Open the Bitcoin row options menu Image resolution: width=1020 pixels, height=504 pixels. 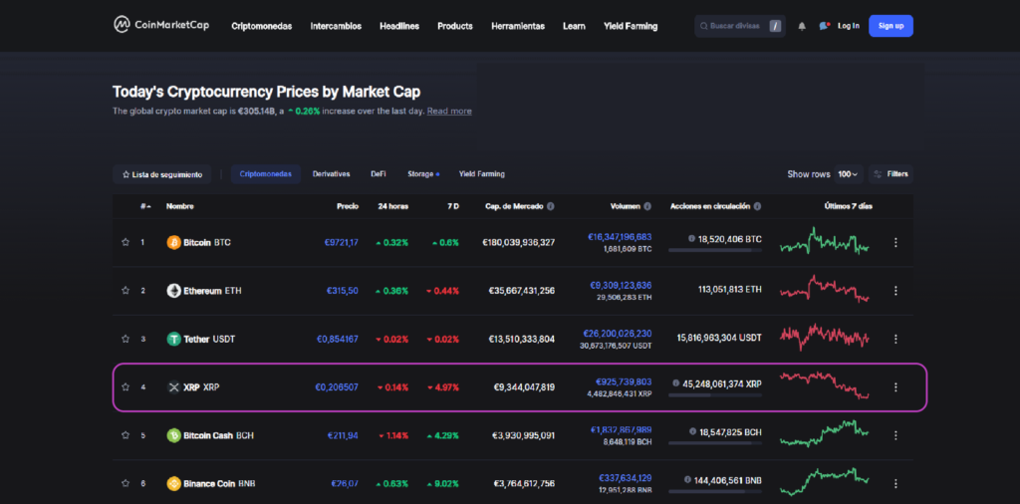[x=895, y=242]
